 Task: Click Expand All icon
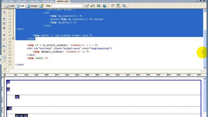4,28
